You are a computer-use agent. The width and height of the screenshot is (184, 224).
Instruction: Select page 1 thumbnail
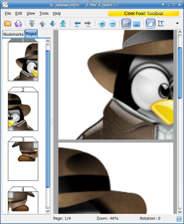tap(23, 62)
